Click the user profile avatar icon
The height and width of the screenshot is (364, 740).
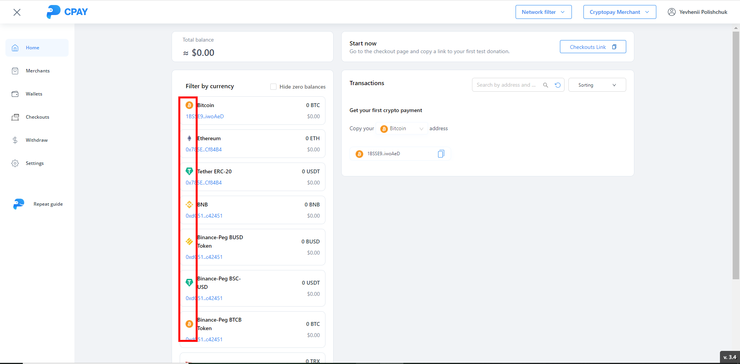[x=671, y=12]
